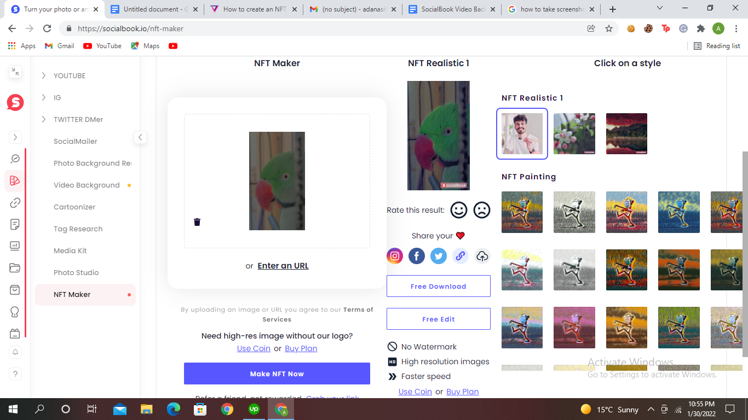The height and width of the screenshot is (420, 748).
Task: Select the man portrait NFT Realistic style
Action: coord(522,134)
